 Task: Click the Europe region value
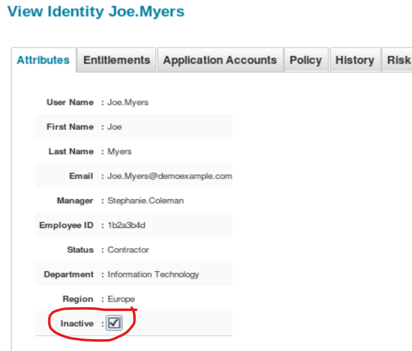(121, 299)
